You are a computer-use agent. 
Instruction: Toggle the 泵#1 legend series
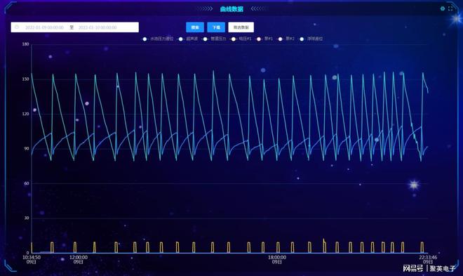coord(264,39)
